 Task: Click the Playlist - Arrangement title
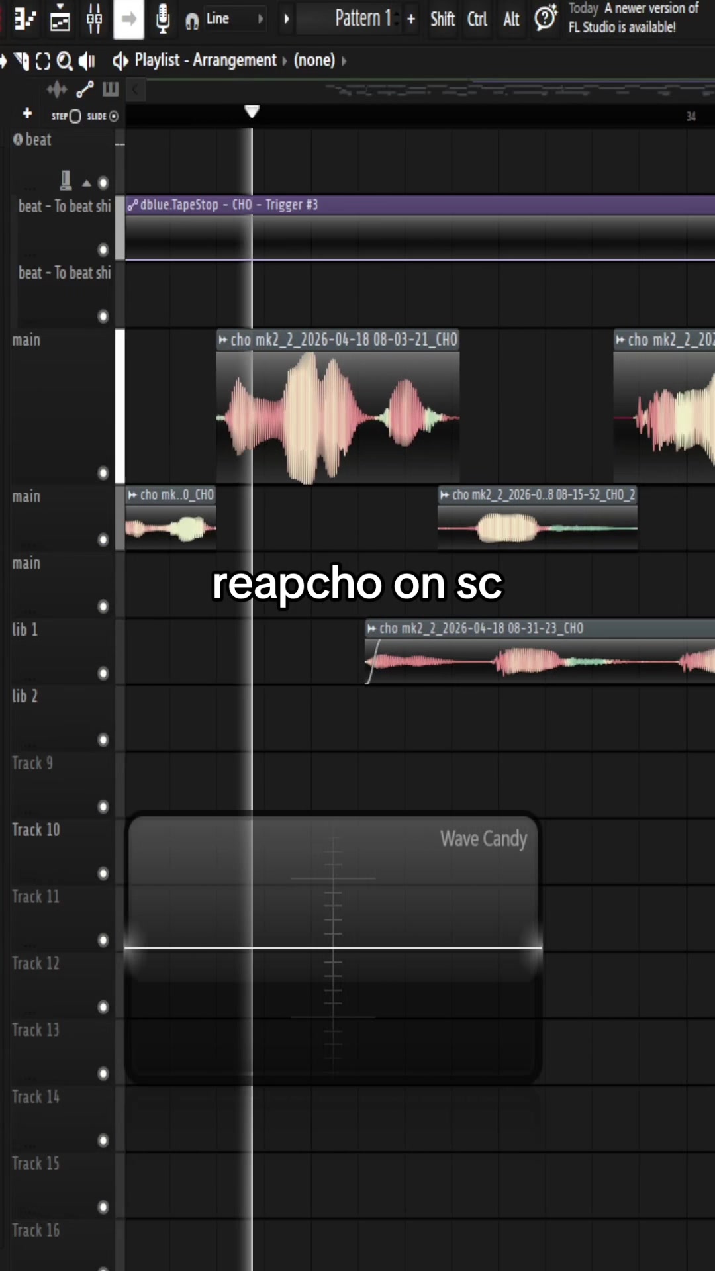[x=206, y=60]
